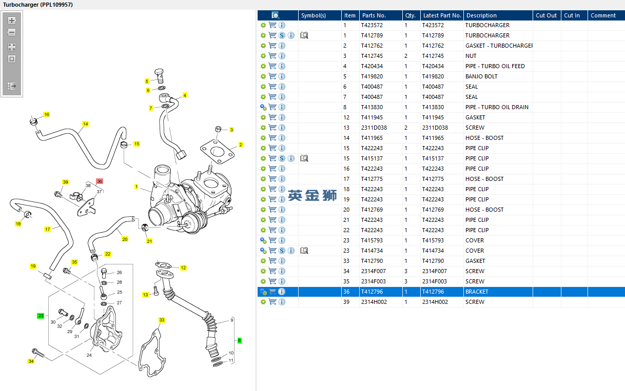
Task: Zoom in on the diagram with the plus button
Action: 12,20
